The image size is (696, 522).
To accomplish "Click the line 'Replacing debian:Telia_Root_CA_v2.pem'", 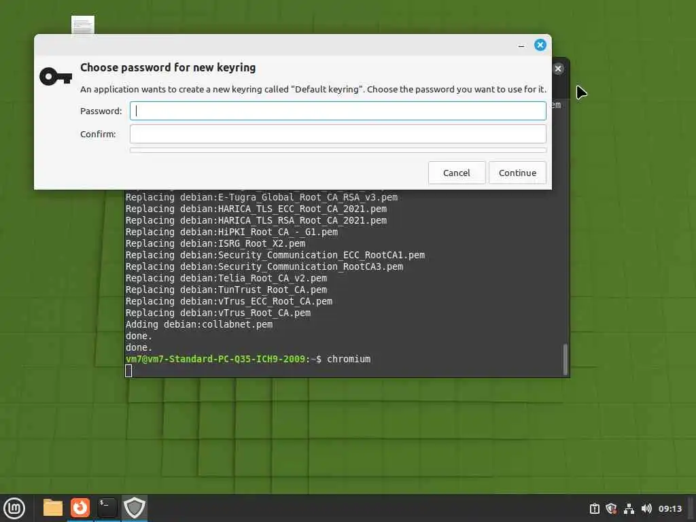I will coord(226,278).
